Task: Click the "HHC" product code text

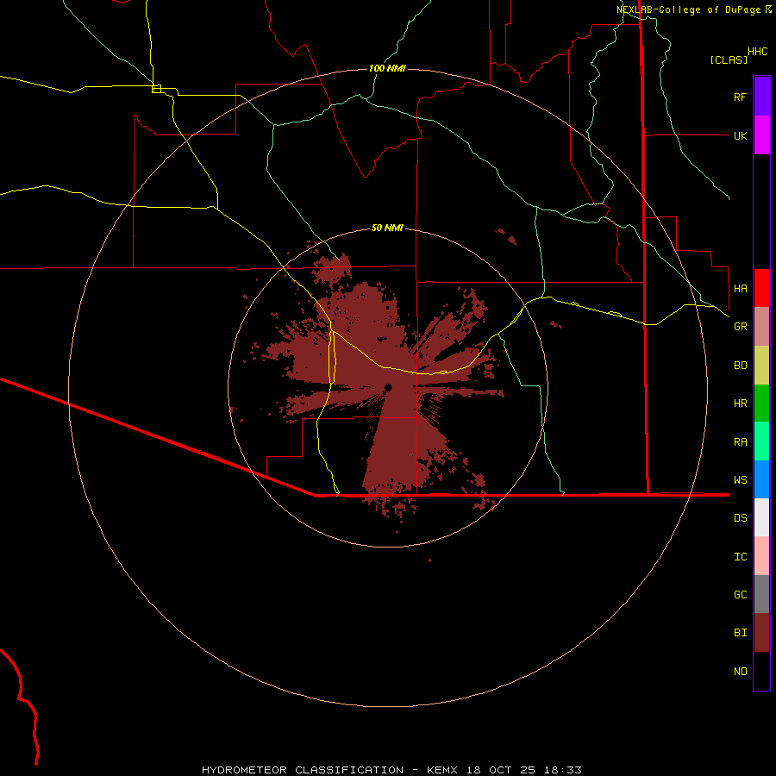Action: point(757,52)
